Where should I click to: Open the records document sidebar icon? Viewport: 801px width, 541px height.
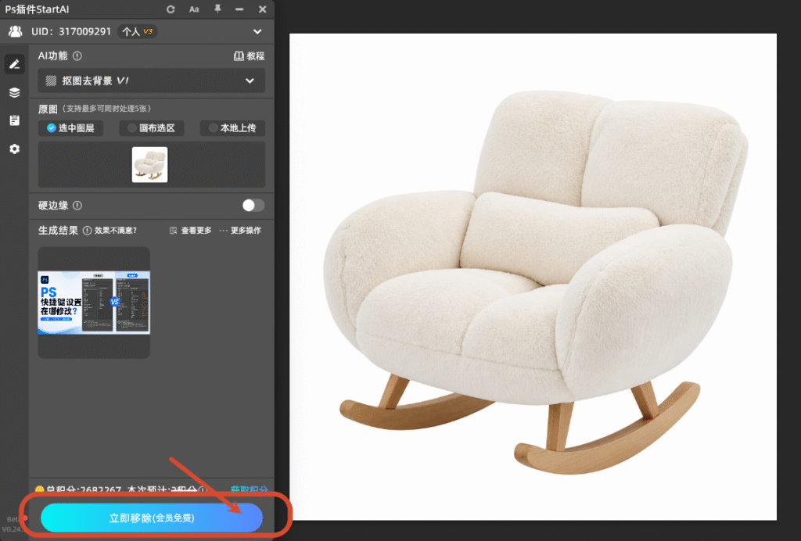[15, 120]
